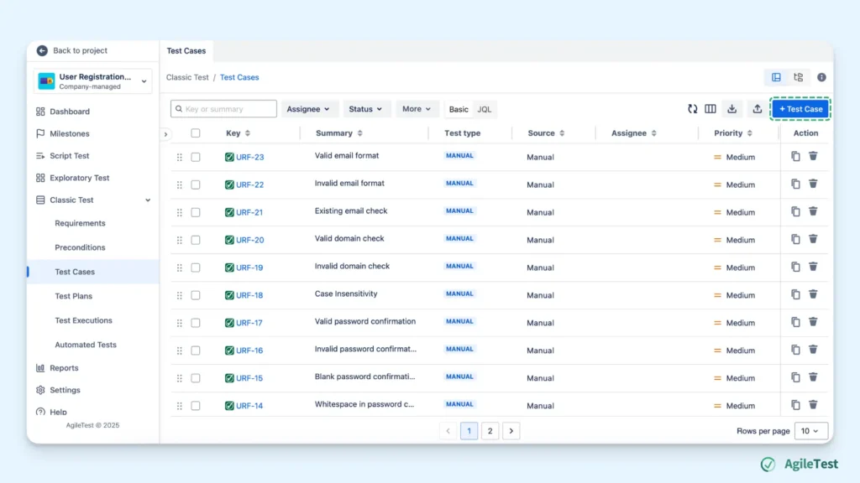Open the URF-16 issue link
The image size is (860, 483).
coord(249,351)
